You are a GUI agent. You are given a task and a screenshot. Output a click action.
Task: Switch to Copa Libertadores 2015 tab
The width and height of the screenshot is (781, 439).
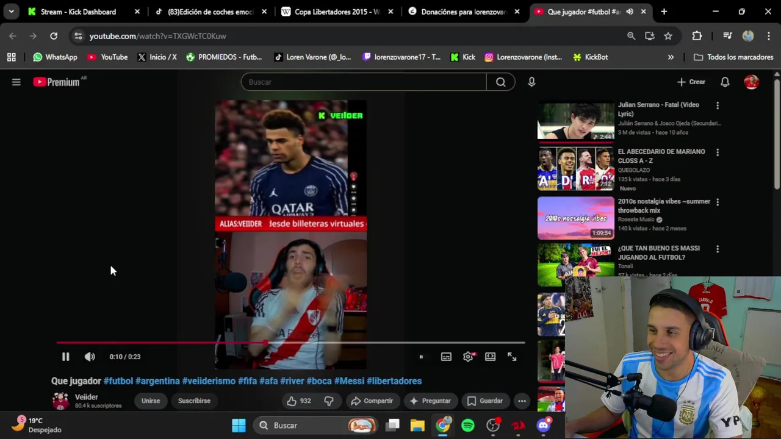coord(337,12)
